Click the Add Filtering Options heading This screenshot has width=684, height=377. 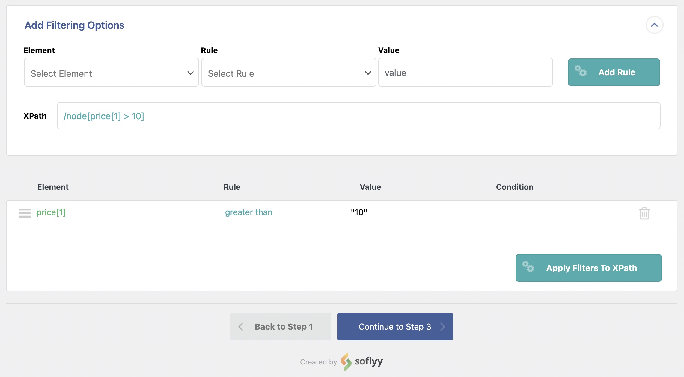(x=74, y=25)
